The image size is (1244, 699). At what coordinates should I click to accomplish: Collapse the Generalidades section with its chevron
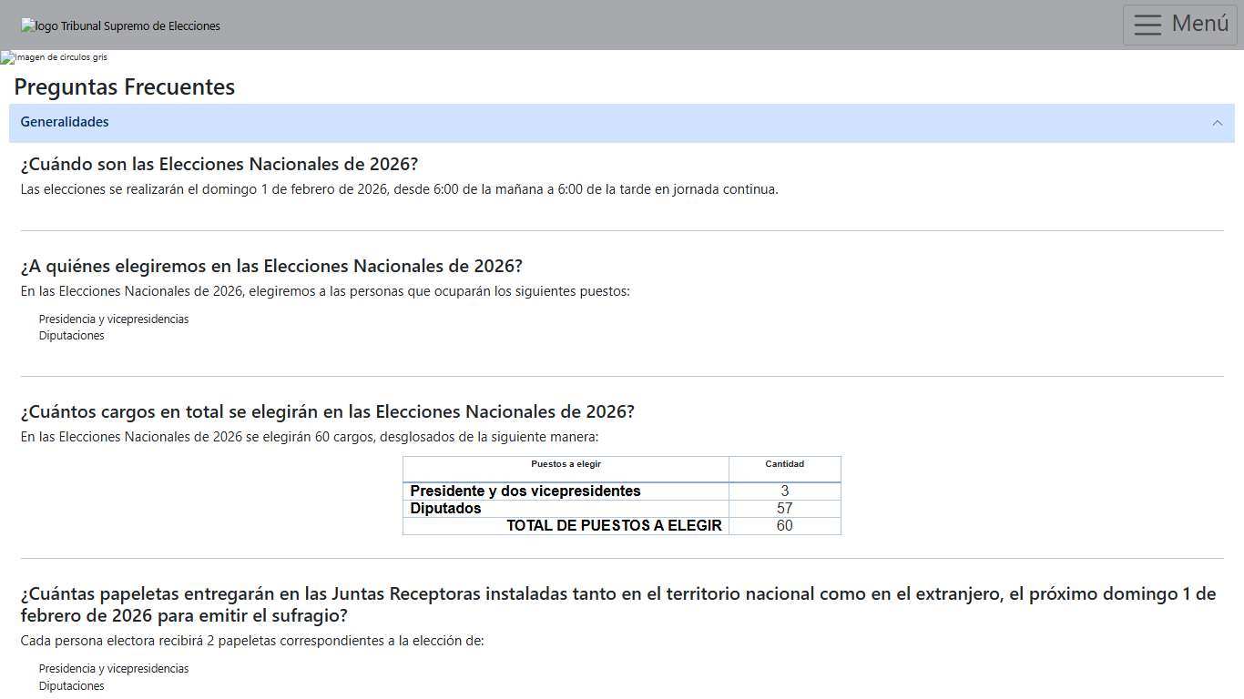[x=1219, y=123]
